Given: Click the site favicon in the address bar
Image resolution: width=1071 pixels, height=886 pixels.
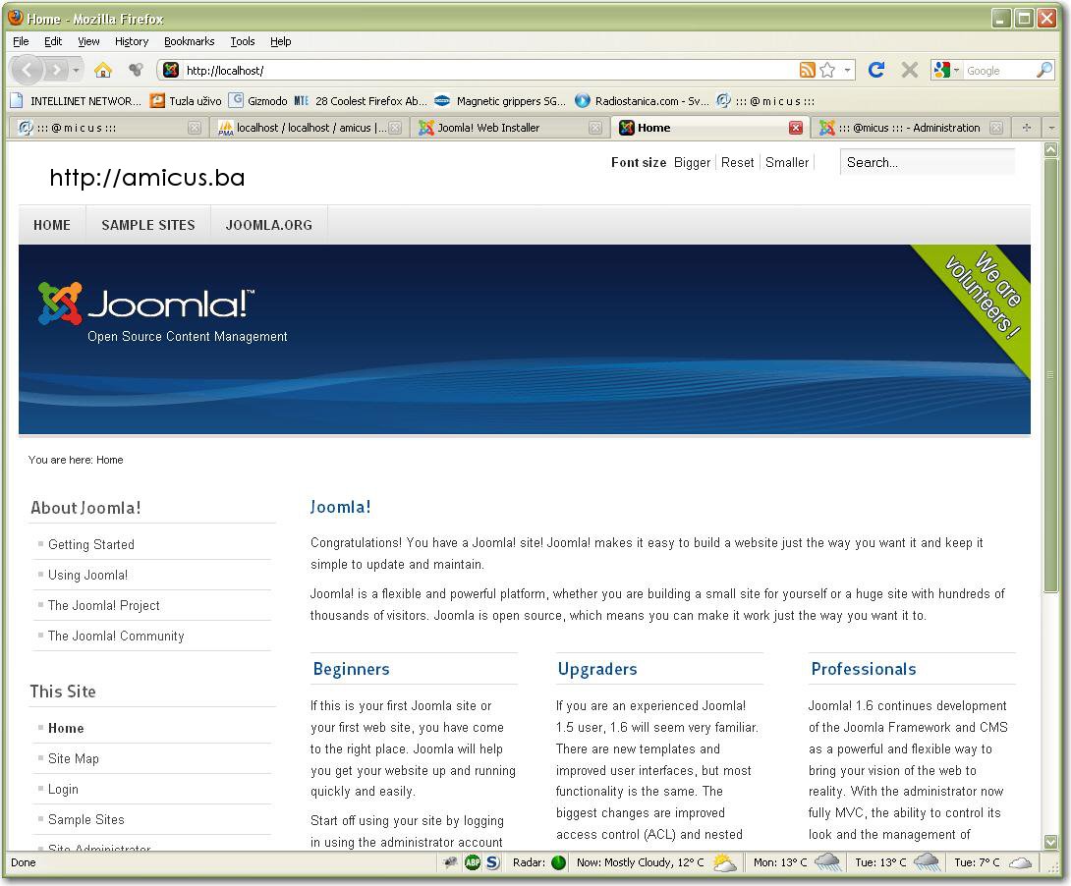Looking at the screenshot, I should click(x=171, y=70).
